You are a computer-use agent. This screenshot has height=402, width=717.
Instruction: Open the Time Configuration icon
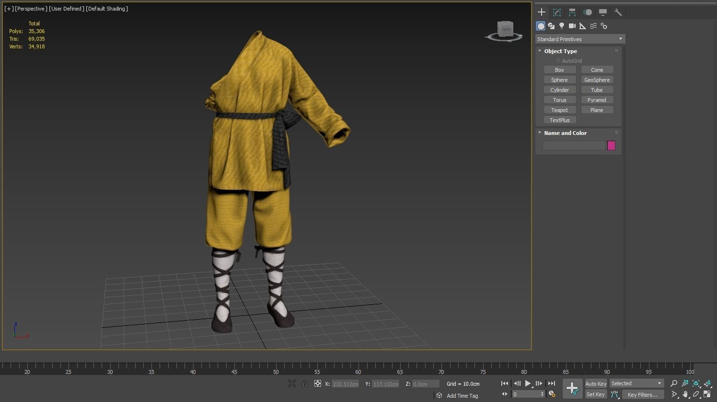click(552, 394)
